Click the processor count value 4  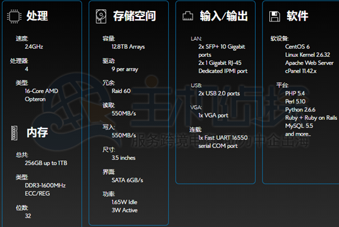(26, 69)
